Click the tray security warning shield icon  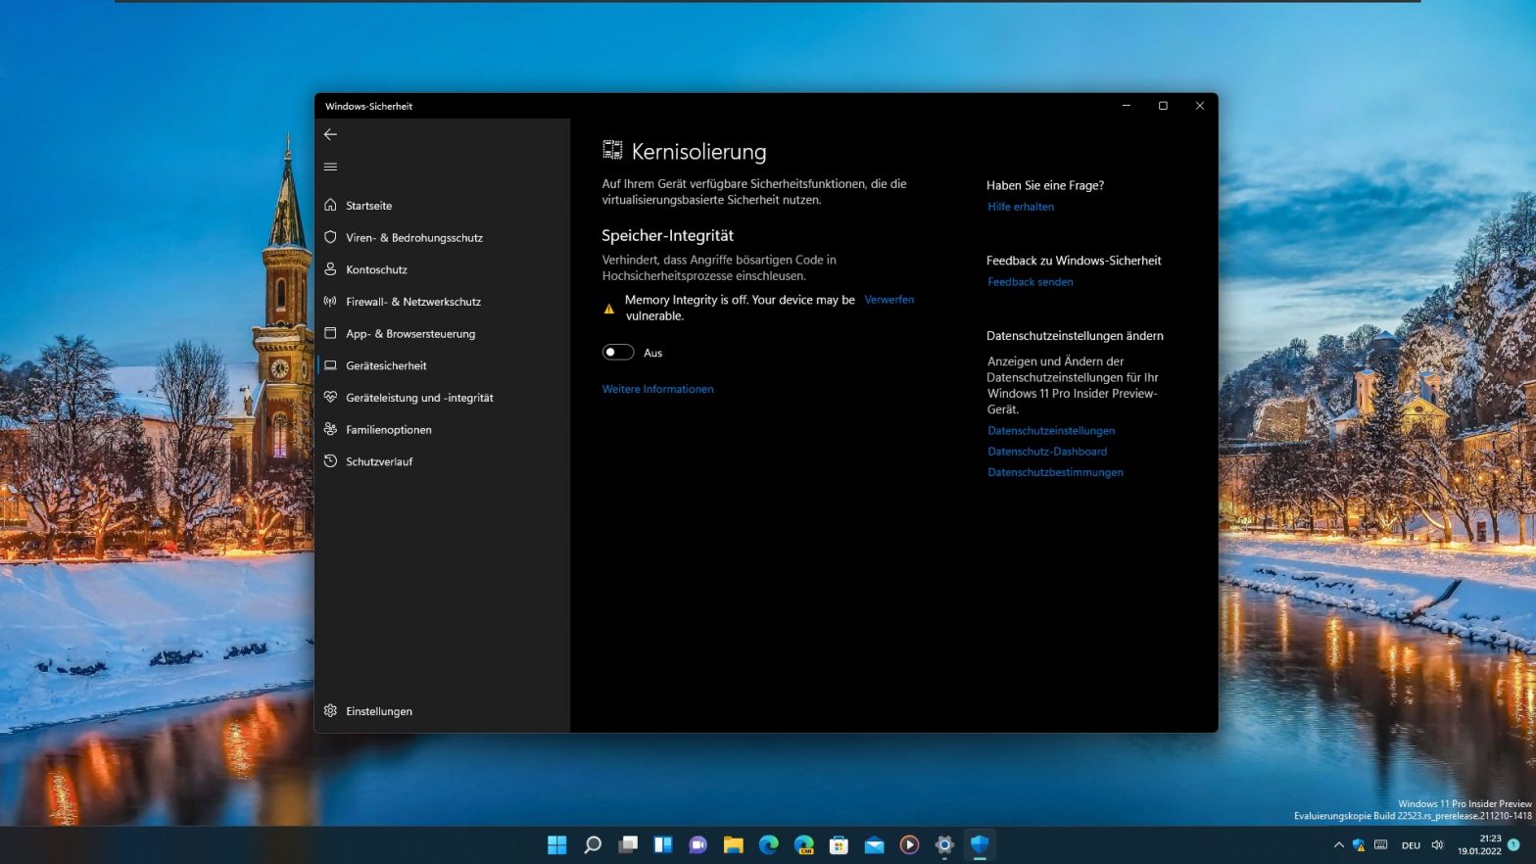(x=1359, y=844)
